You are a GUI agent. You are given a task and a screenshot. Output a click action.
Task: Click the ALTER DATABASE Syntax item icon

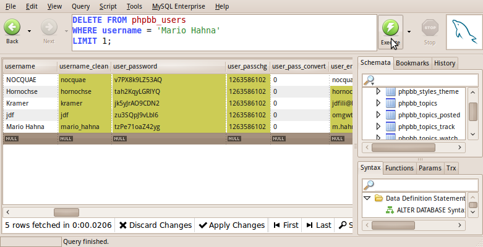(x=390, y=210)
